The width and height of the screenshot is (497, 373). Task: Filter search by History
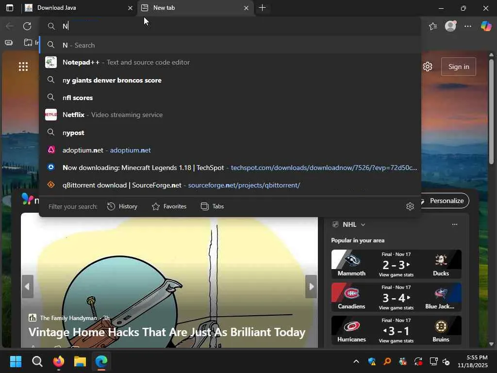[x=122, y=206]
